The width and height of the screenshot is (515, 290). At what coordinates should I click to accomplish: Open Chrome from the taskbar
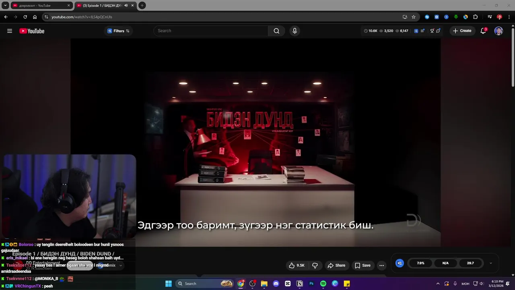pos(241,284)
